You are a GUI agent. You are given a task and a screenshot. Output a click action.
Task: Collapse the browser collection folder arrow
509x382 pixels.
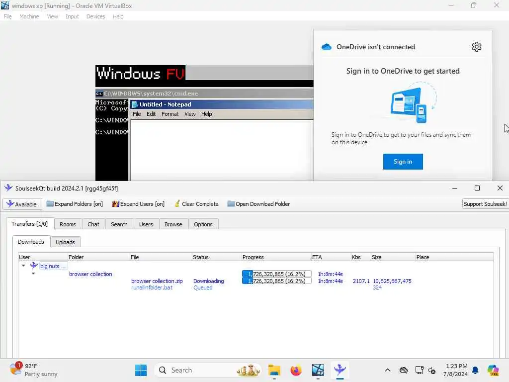[x=33, y=274]
